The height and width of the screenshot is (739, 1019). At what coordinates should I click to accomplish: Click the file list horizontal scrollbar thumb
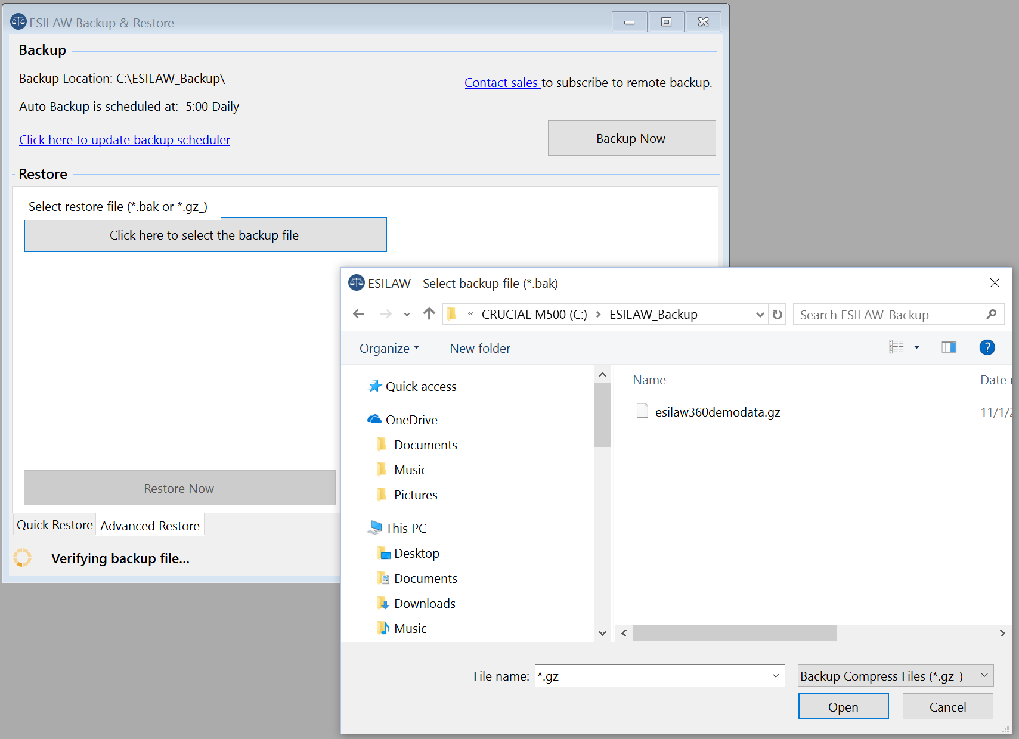(x=735, y=633)
